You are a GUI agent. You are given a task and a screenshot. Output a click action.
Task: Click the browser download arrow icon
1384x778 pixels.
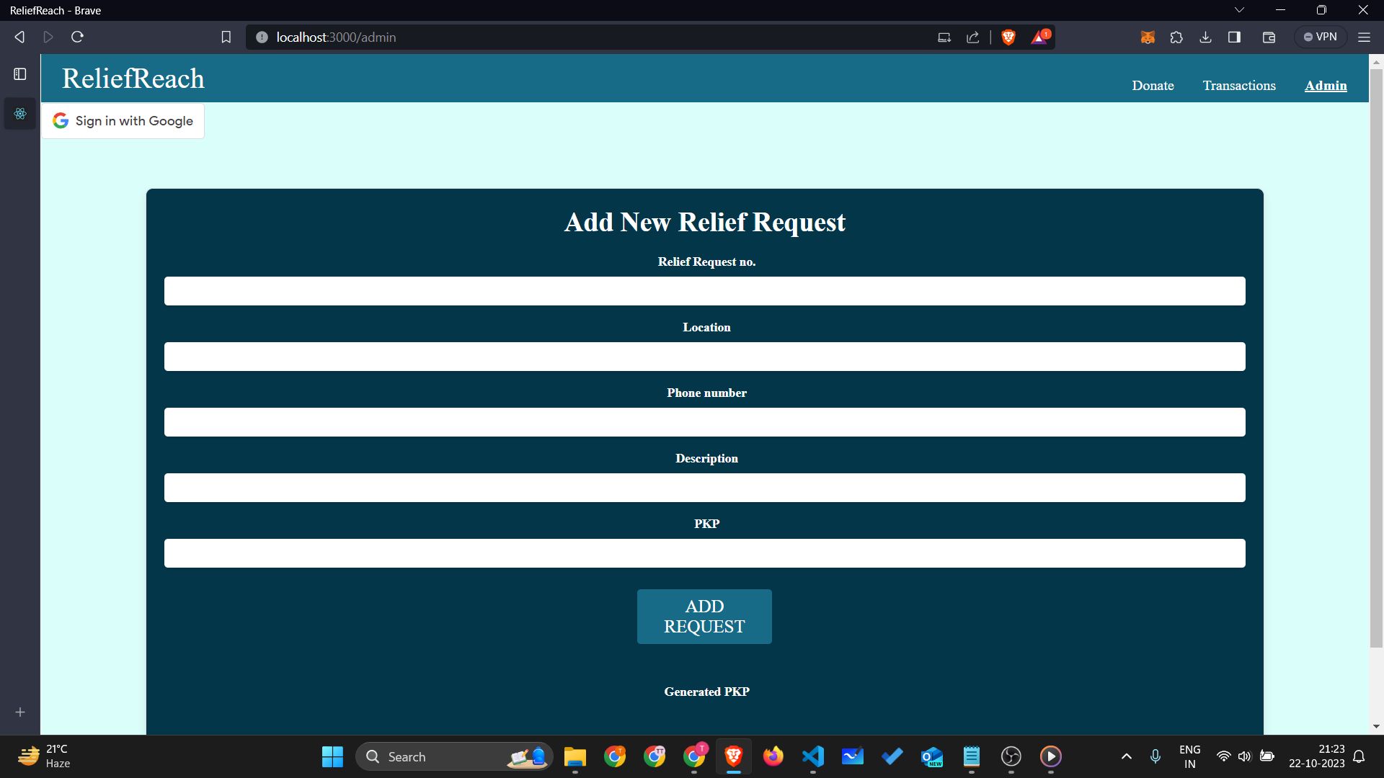[1205, 37]
